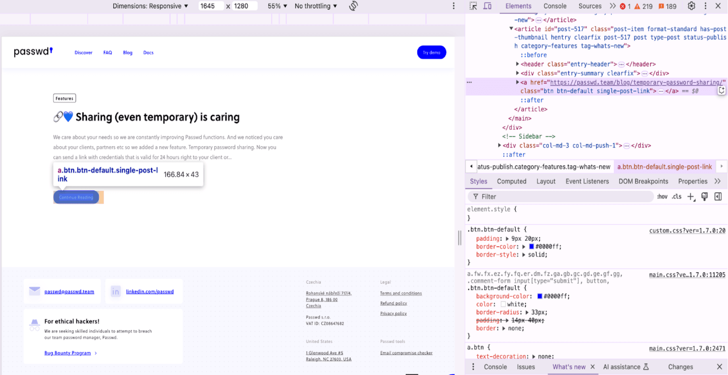Screen dimensions: 728x375
Task: Click the white color swatch
Action: coord(503,304)
